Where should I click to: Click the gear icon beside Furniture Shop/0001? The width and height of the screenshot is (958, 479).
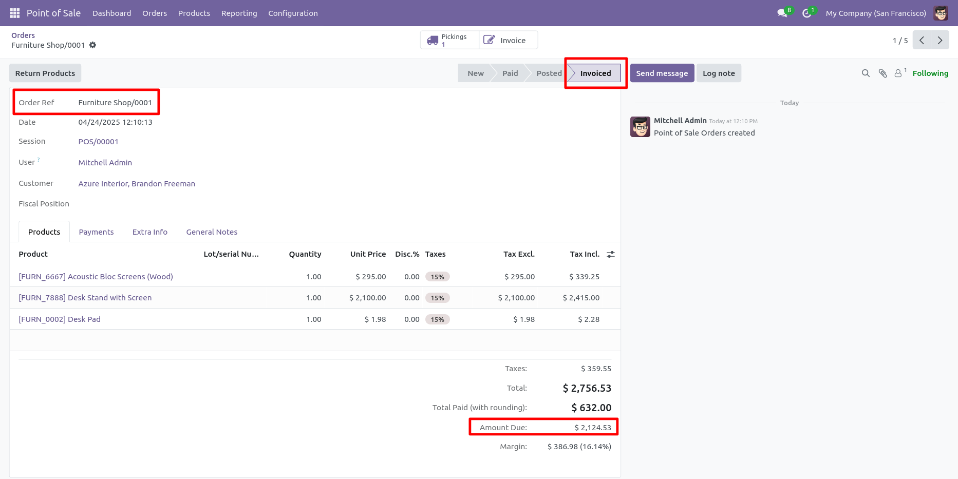(93, 45)
